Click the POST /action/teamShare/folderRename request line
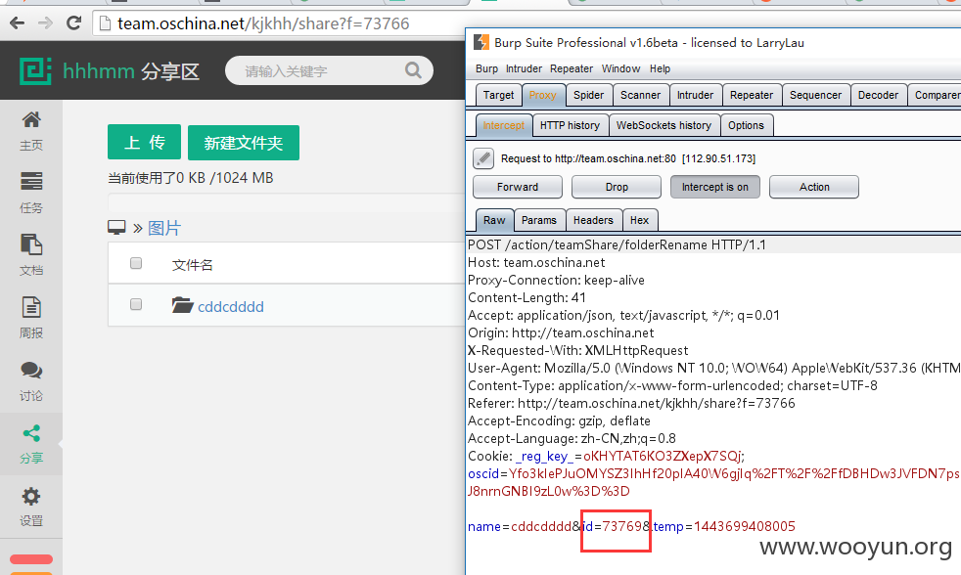Image resolution: width=961 pixels, height=575 pixels. [617, 244]
